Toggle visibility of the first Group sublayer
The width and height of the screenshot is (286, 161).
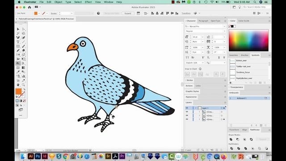click(x=187, y=112)
